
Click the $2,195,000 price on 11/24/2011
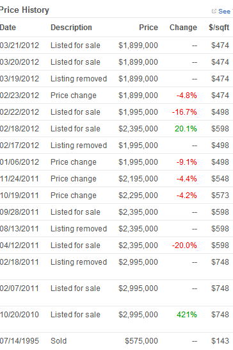pos(138,179)
